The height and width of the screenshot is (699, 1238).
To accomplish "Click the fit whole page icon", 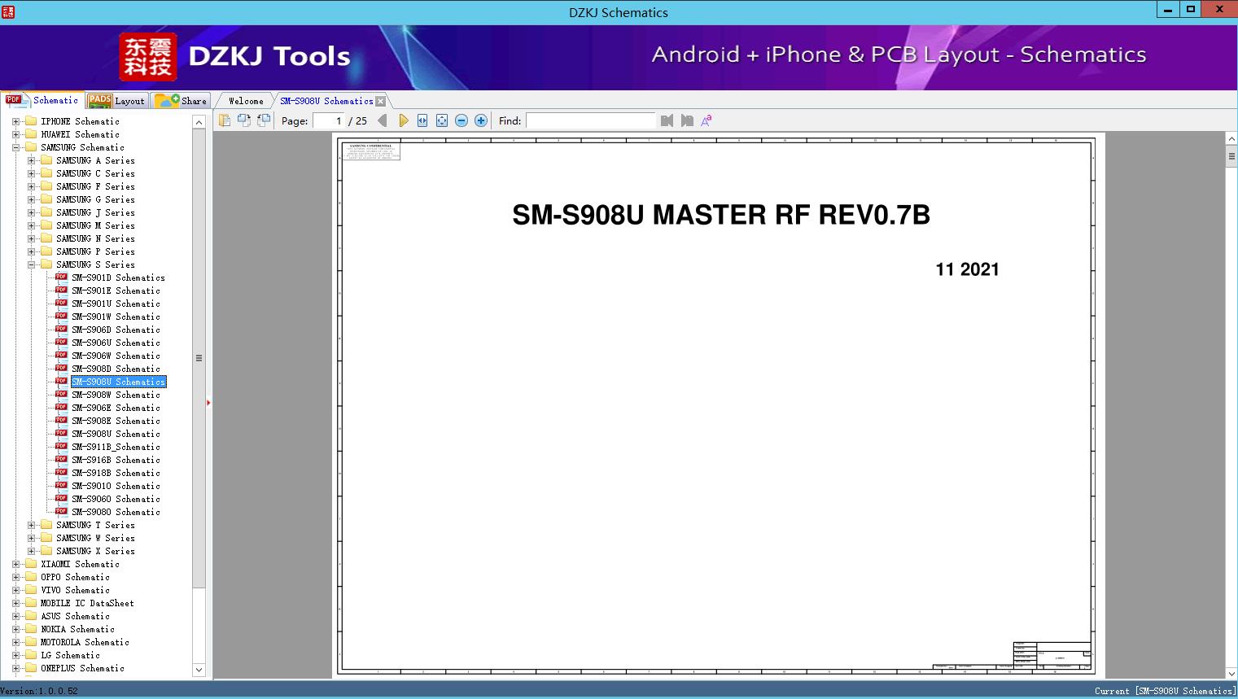I will pyautogui.click(x=442, y=120).
